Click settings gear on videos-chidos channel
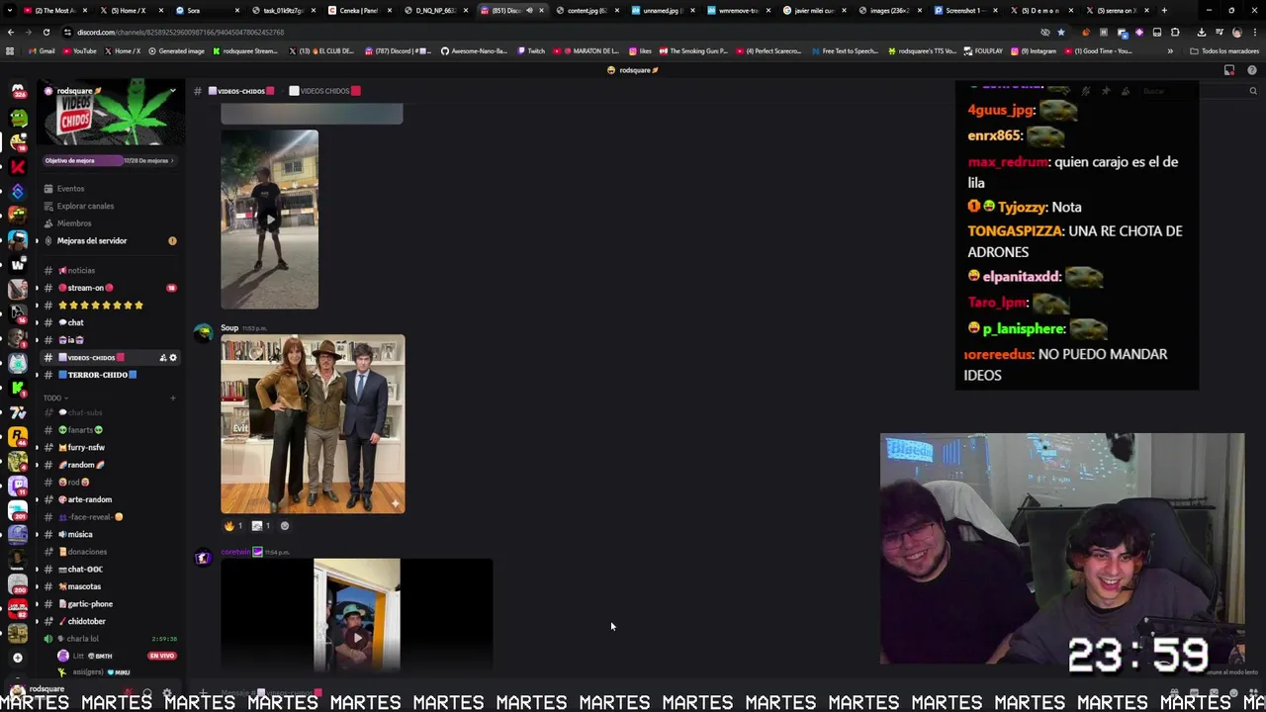The image size is (1266, 712). click(x=173, y=358)
